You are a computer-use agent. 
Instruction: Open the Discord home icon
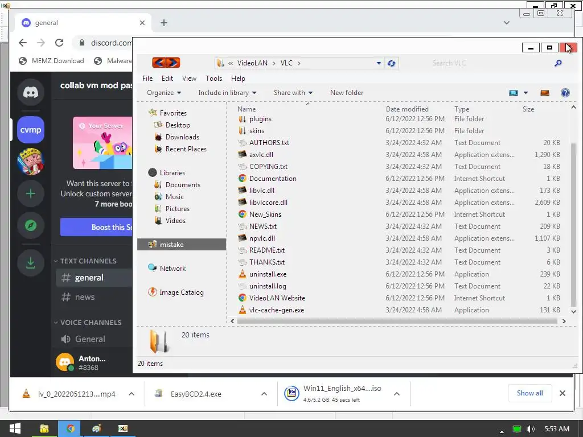(31, 92)
